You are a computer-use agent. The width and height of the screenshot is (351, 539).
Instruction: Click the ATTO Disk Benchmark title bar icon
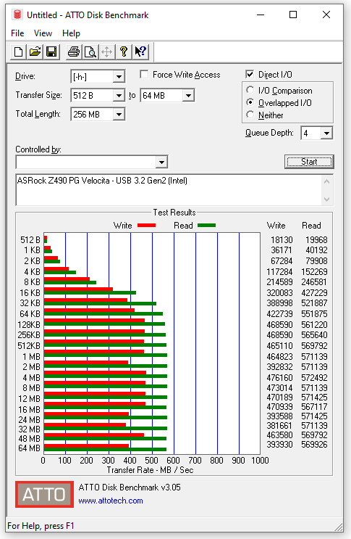point(17,15)
